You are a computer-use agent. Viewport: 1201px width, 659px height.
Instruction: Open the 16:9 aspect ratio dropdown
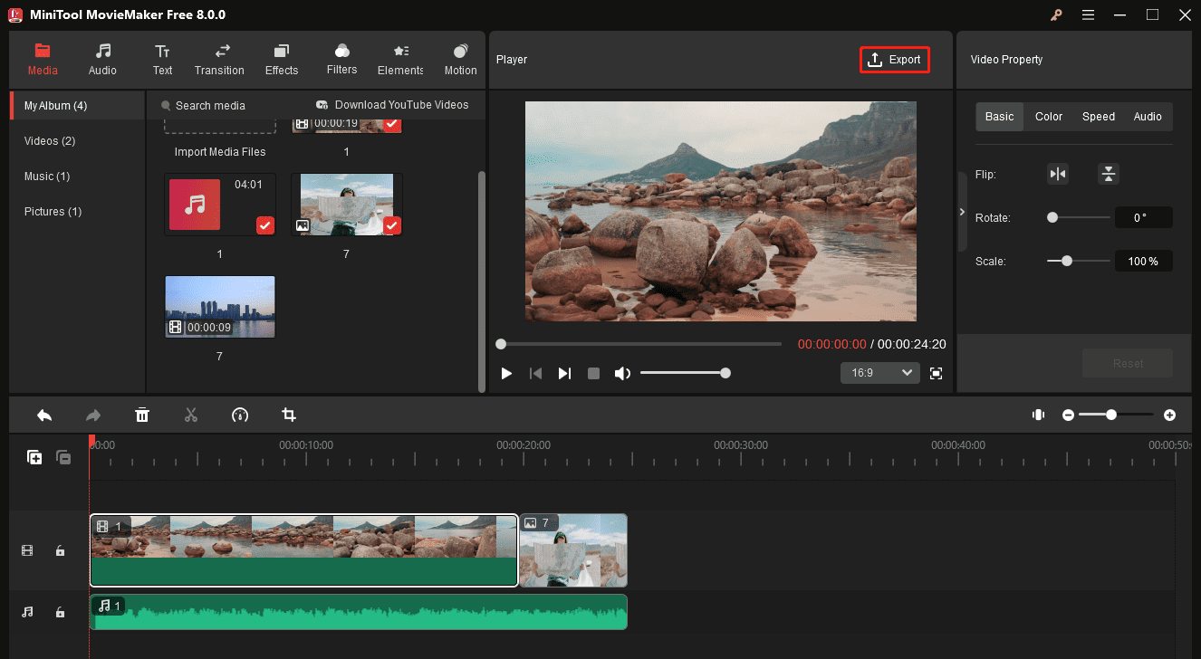(x=879, y=373)
